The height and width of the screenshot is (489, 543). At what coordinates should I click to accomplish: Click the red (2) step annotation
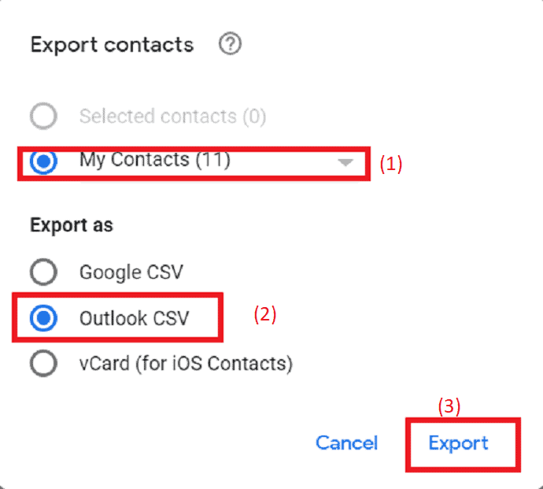265,314
